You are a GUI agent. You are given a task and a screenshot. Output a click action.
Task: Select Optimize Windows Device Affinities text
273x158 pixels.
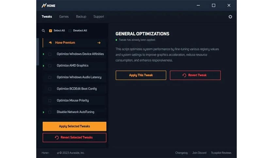pyautogui.click(x=80, y=54)
